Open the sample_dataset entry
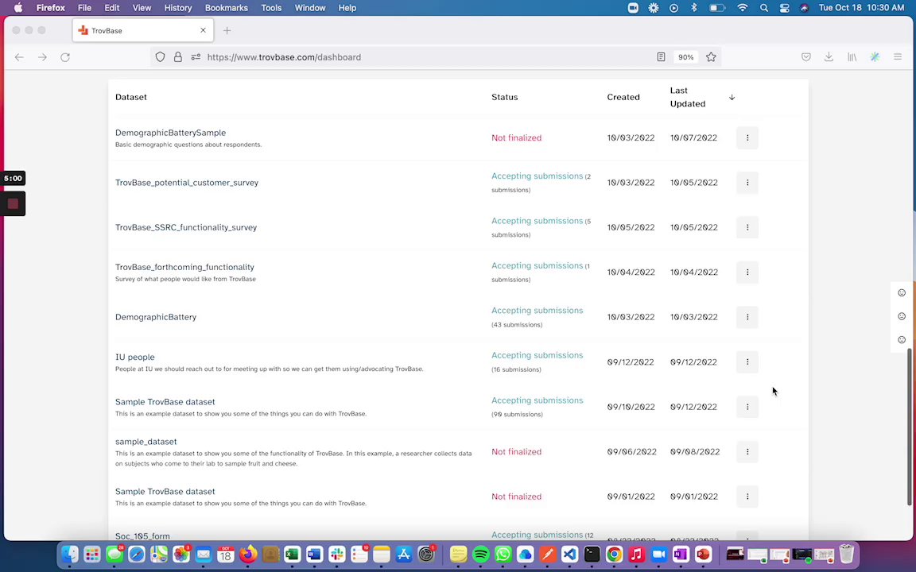 click(146, 442)
